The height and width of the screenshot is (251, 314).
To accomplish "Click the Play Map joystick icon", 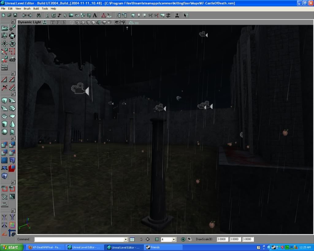I will tap(177, 15).
